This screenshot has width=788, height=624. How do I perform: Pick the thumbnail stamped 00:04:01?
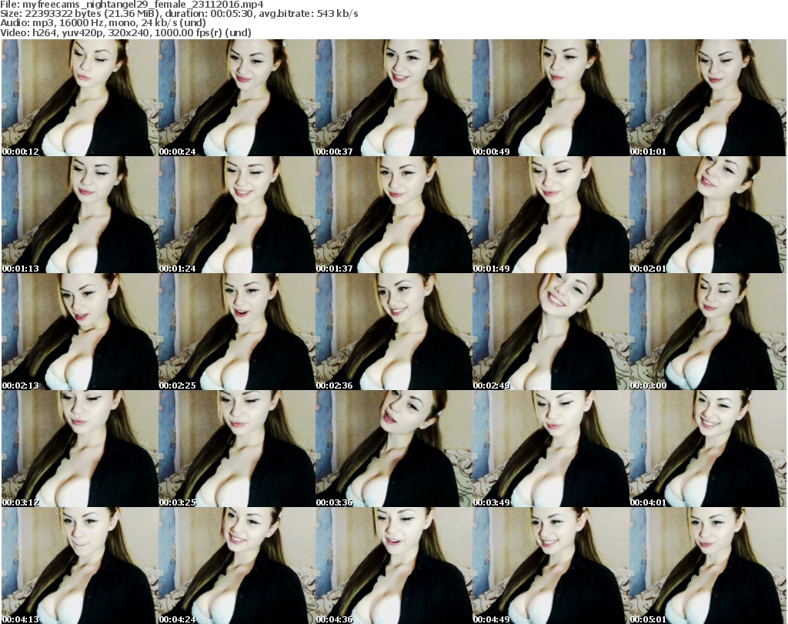pyautogui.click(x=708, y=449)
